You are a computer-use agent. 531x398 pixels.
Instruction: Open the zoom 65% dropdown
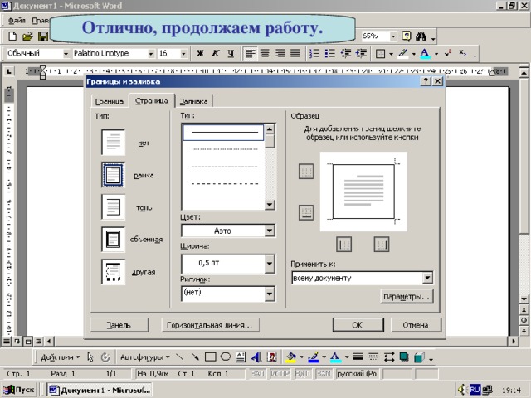click(x=393, y=36)
